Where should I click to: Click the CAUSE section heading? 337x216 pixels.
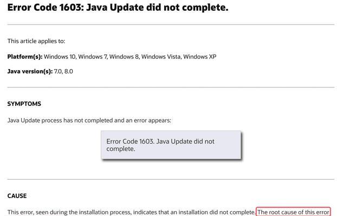point(17,196)
